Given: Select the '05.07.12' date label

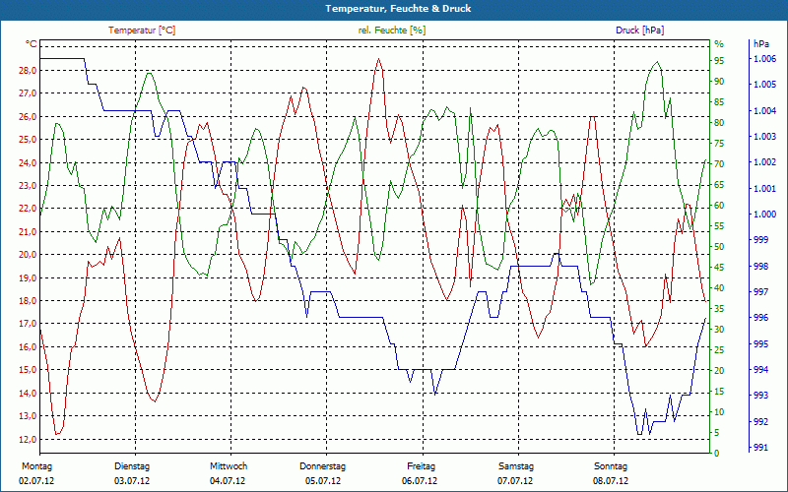Looking at the screenshot, I should [x=323, y=481].
